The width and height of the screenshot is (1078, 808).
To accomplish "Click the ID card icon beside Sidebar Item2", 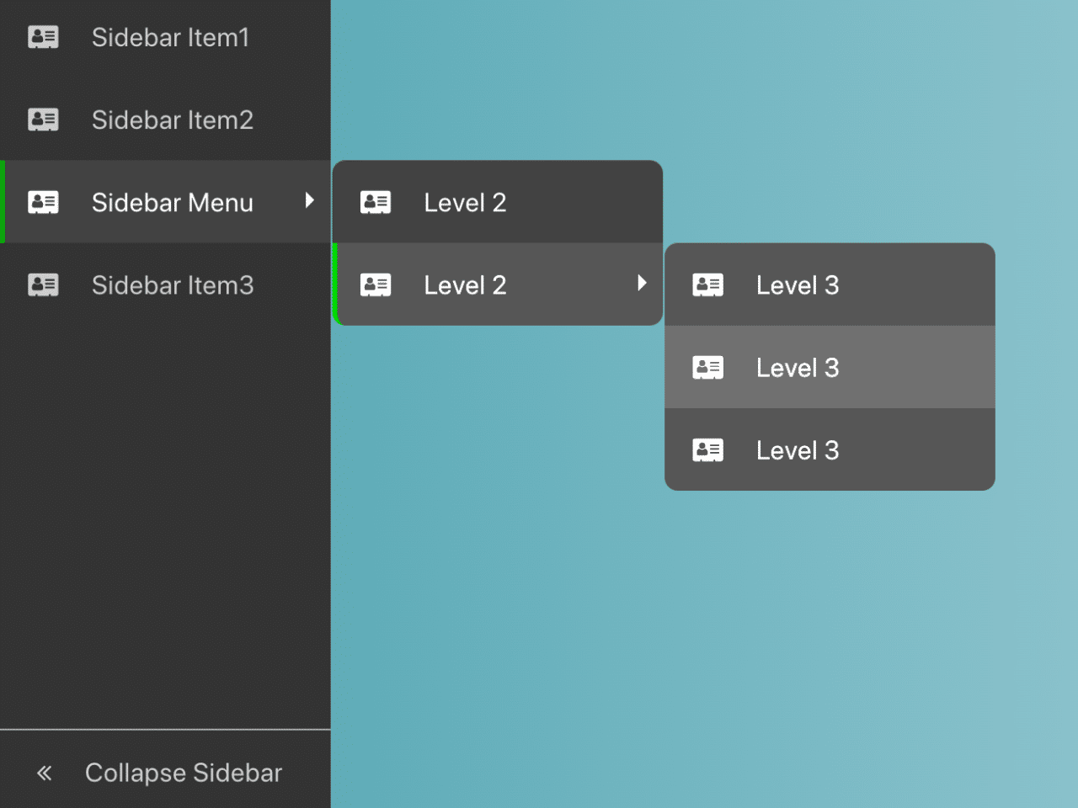I will pos(43,120).
